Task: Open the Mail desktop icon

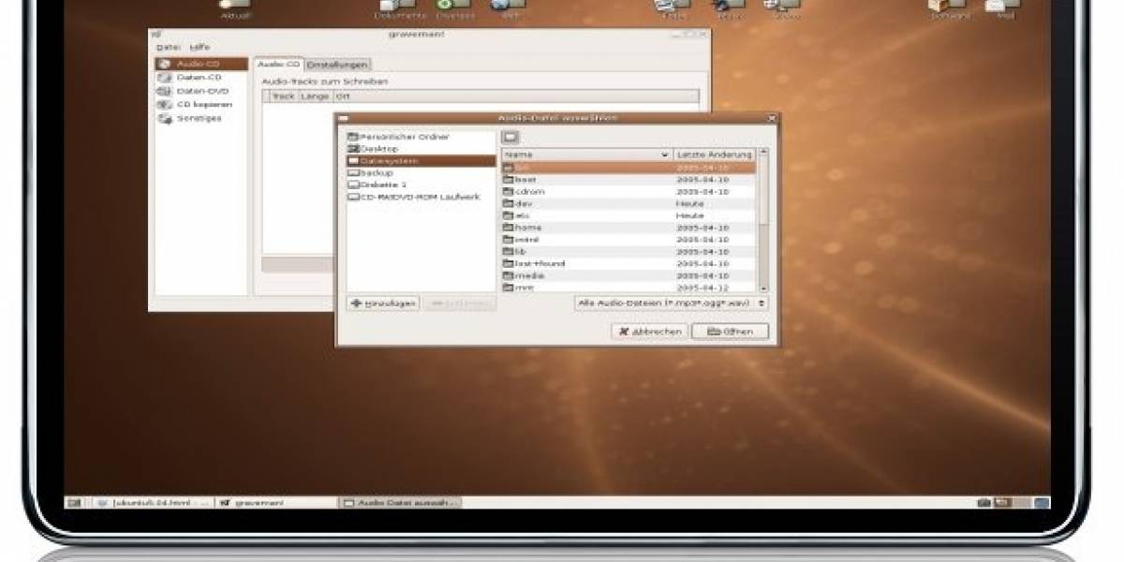Action: pyautogui.click(x=1004, y=9)
